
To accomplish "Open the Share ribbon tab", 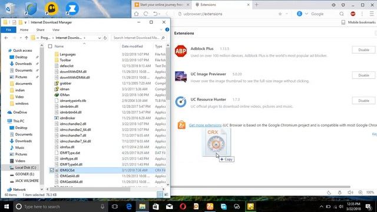I will 41,30.
